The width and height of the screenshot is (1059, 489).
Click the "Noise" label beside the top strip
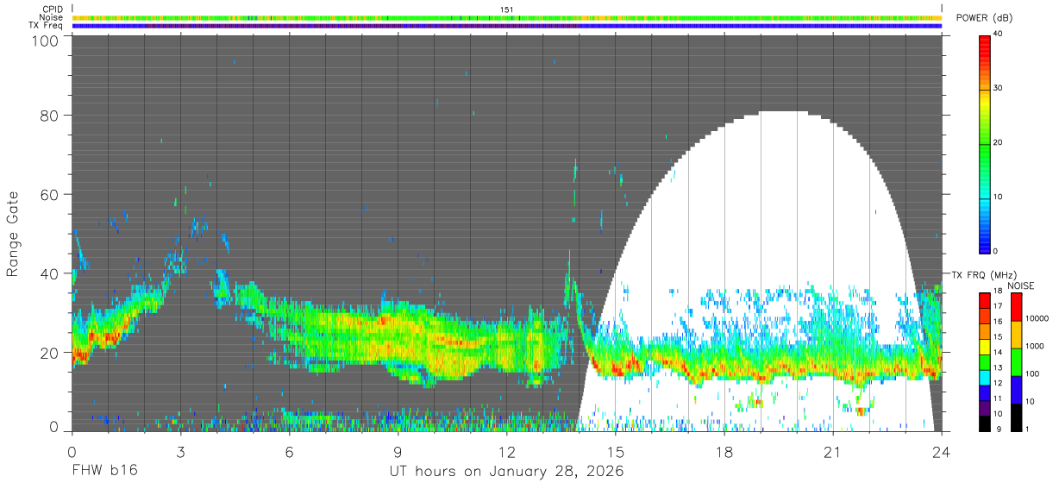(51, 17)
